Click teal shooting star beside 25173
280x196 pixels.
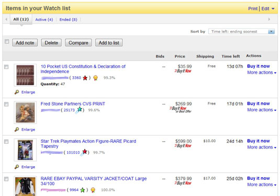click(x=79, y=110)
